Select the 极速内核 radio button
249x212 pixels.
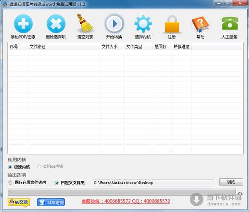point(10,167)
